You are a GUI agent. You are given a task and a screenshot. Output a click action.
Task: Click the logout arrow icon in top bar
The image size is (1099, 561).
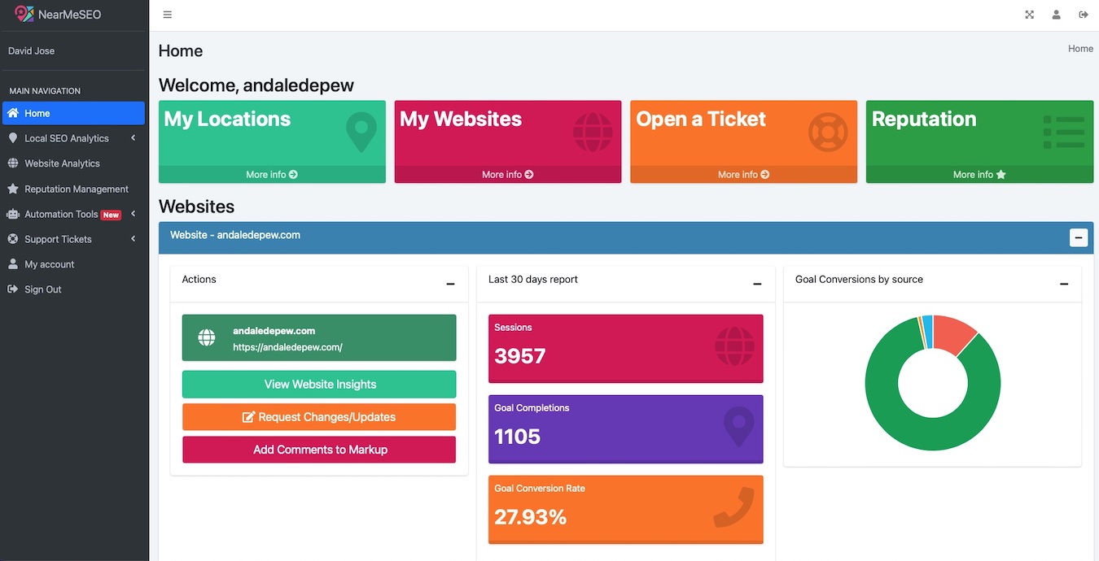click(1084, 15)
